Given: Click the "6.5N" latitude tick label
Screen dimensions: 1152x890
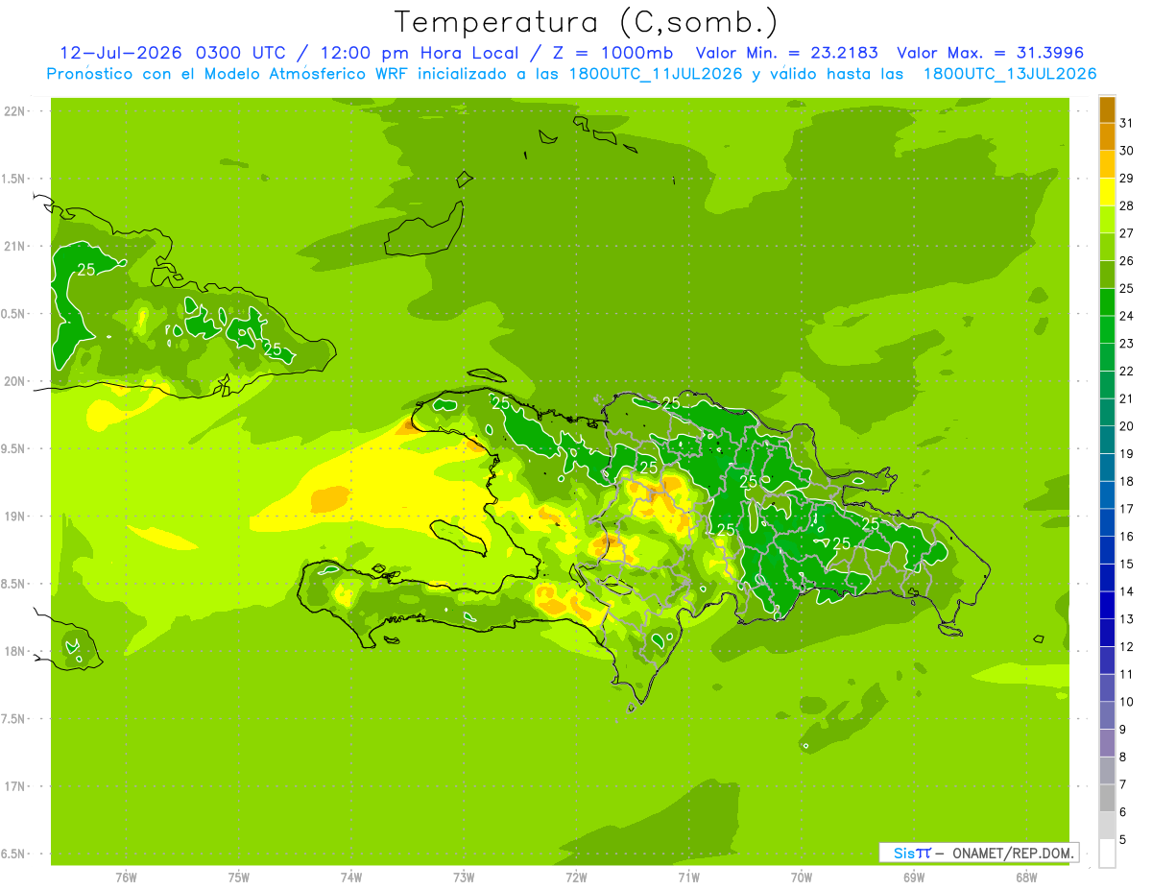Looking at the screenshot, I should pyautogui.click(x=14, y=854).
